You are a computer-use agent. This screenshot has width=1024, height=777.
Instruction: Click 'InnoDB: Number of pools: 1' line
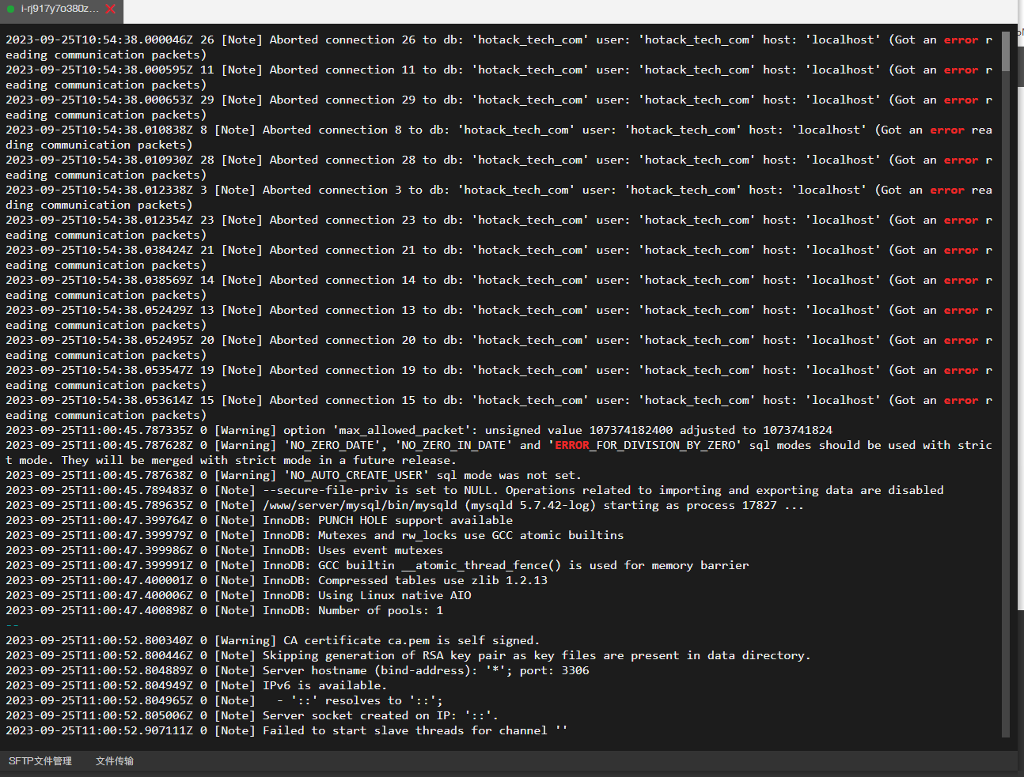pos(224,610)
